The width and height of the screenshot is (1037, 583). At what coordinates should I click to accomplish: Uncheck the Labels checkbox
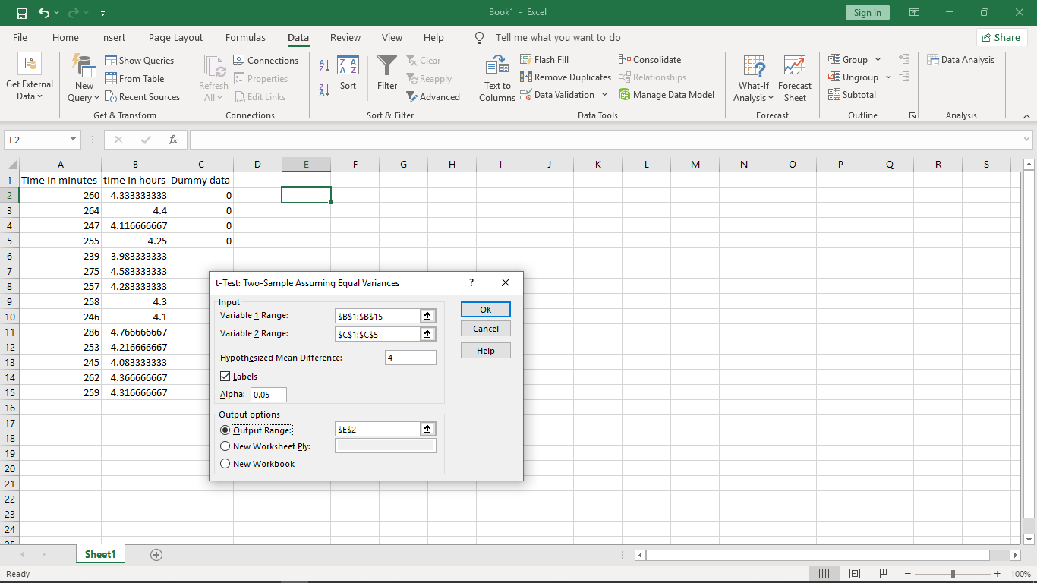(x=225, y=377)
